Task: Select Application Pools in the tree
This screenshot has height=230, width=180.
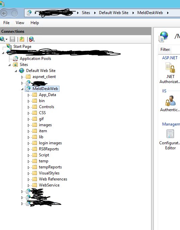Action: click(x=35, y=59)
